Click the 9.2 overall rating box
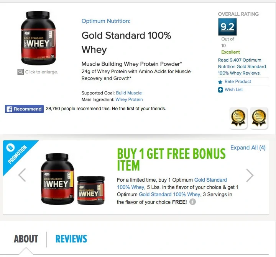This screenshot has height=257, width=276. click(x=227, y=27)
